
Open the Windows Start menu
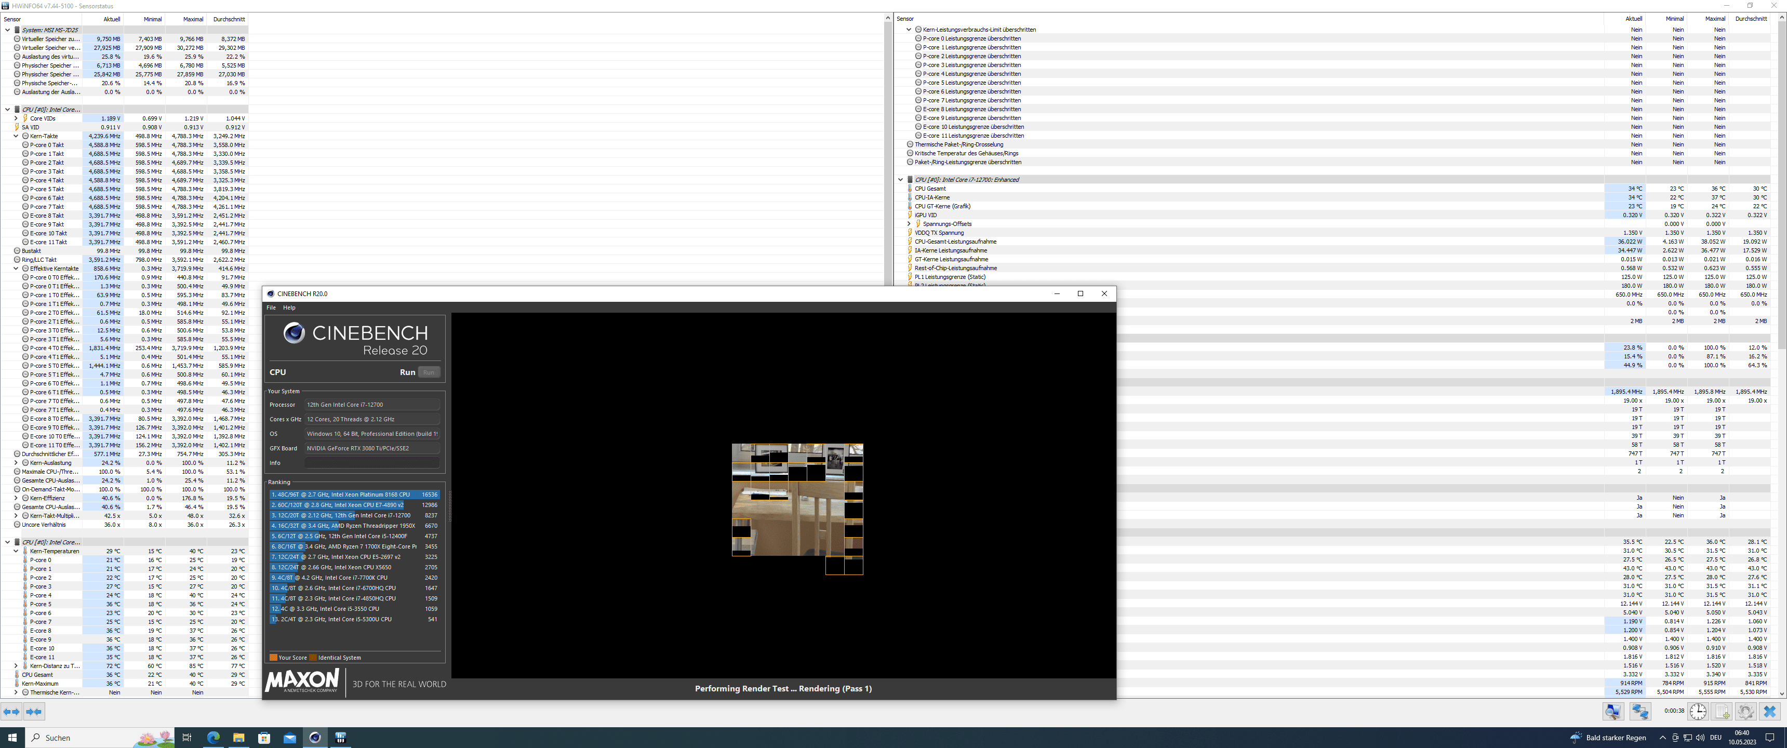(x=12, y=737)
